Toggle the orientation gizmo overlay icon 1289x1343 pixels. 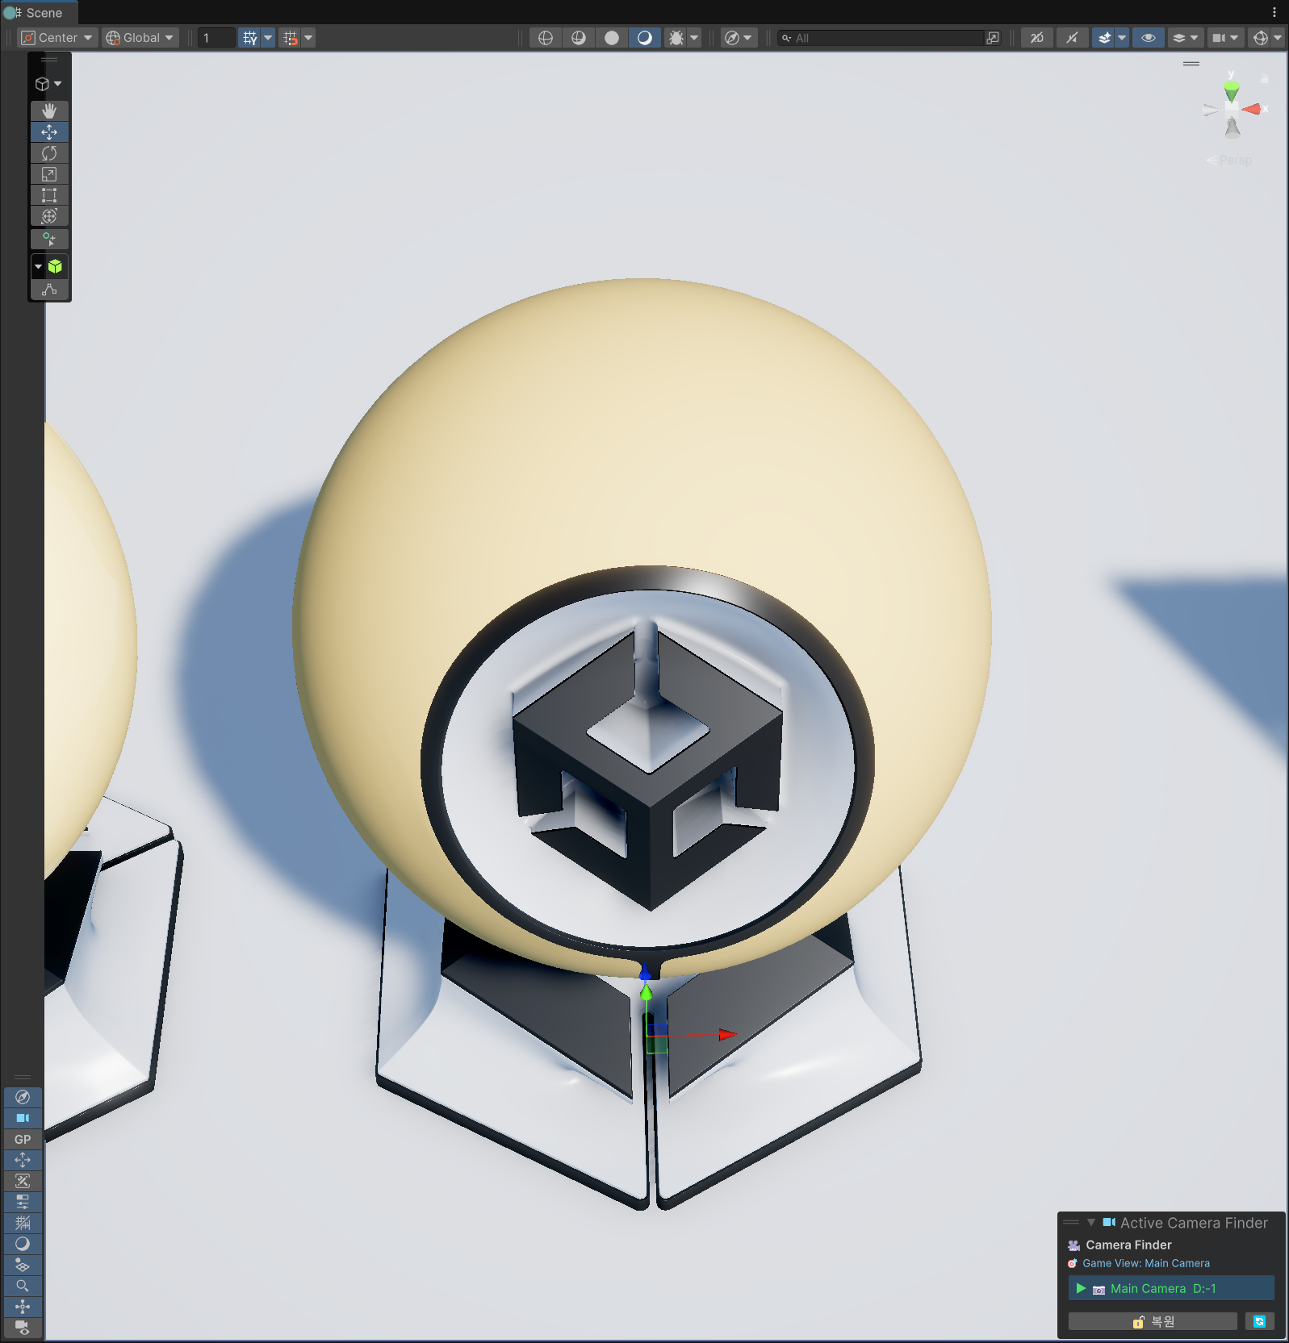click(x=23, y=1307)
